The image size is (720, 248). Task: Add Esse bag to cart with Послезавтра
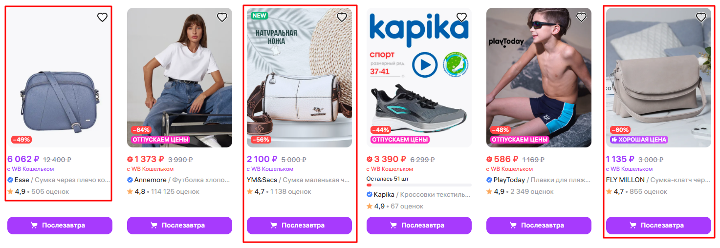(60, 226)
